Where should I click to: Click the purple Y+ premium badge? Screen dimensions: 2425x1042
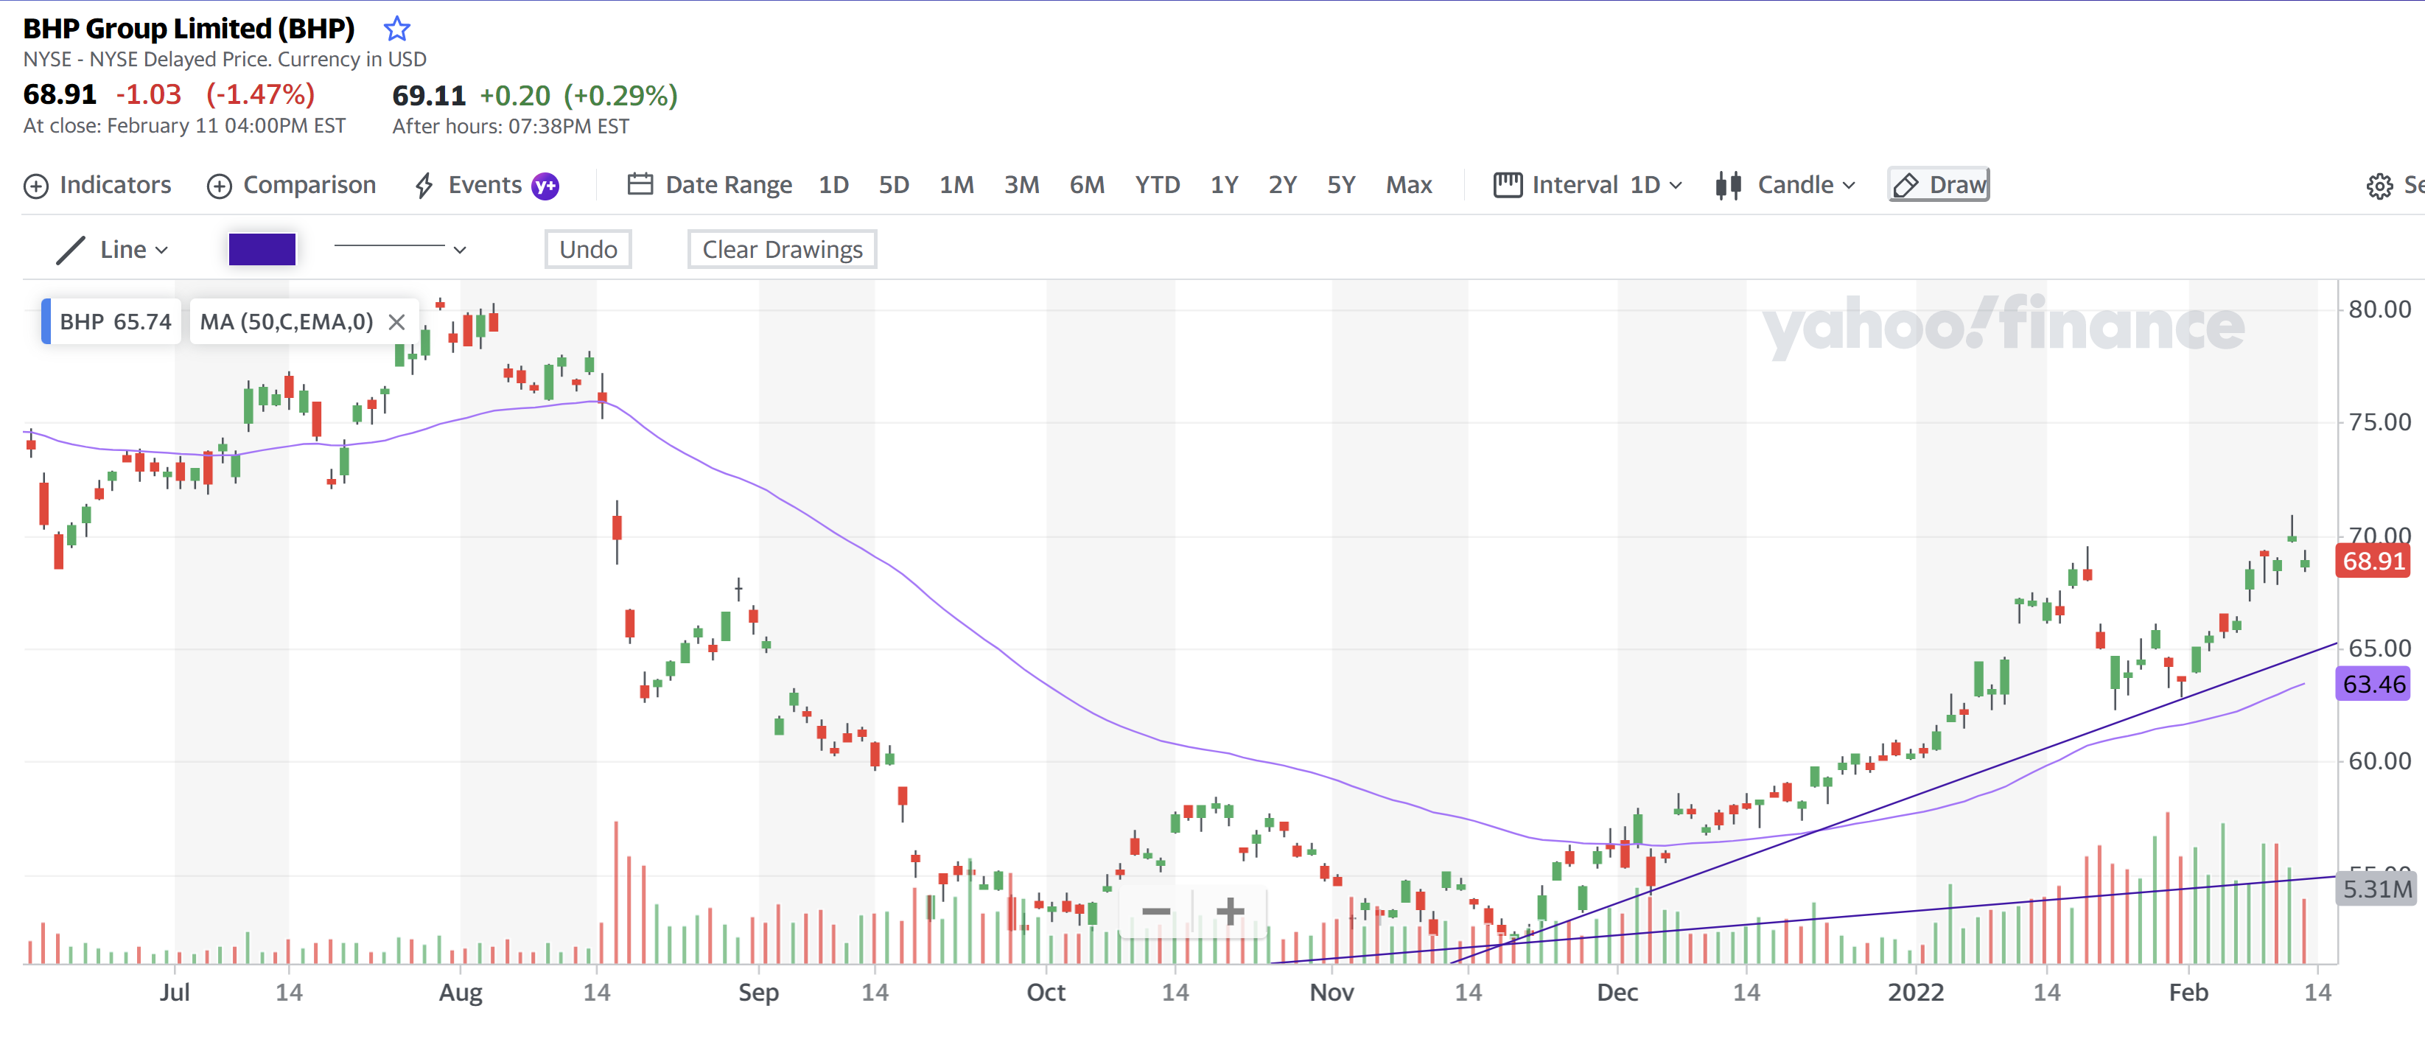click(x=545, y=186)
